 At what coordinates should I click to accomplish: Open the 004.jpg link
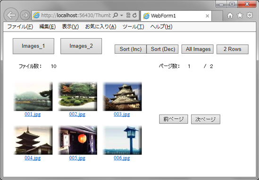point(33,158)
